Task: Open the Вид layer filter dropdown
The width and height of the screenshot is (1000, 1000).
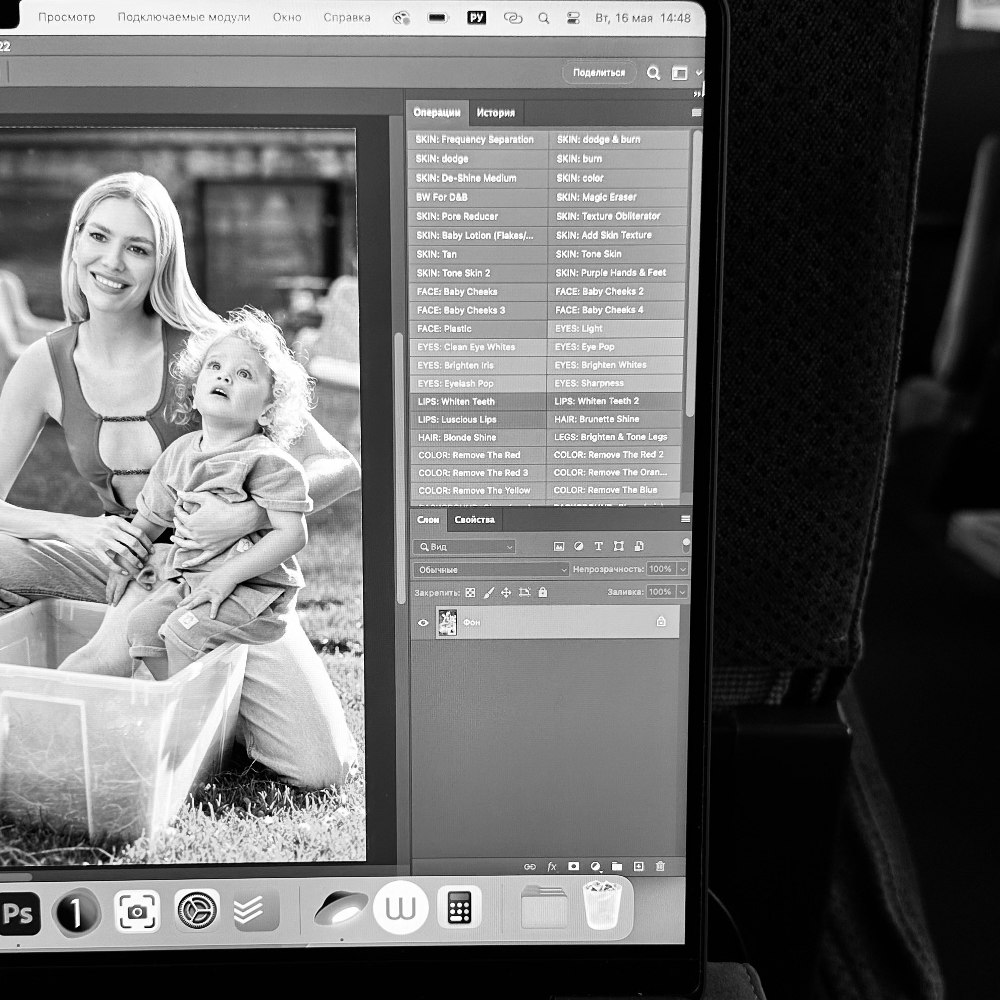Action: click(464, 547)
